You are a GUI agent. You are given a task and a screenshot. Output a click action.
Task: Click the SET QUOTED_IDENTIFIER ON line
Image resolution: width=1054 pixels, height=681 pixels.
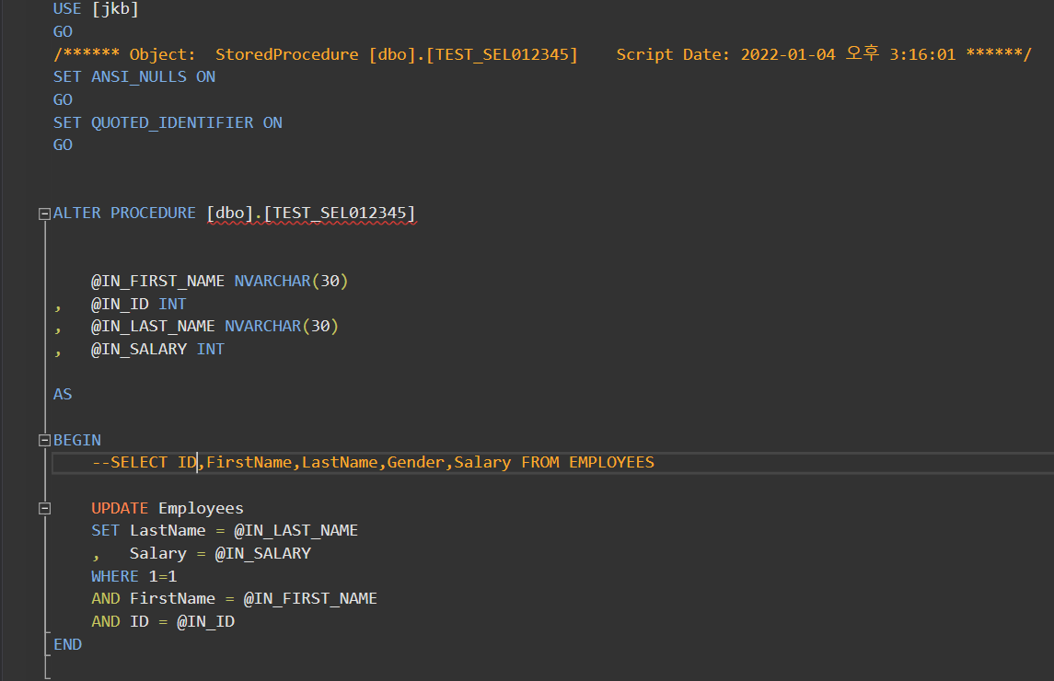(168, 123)
